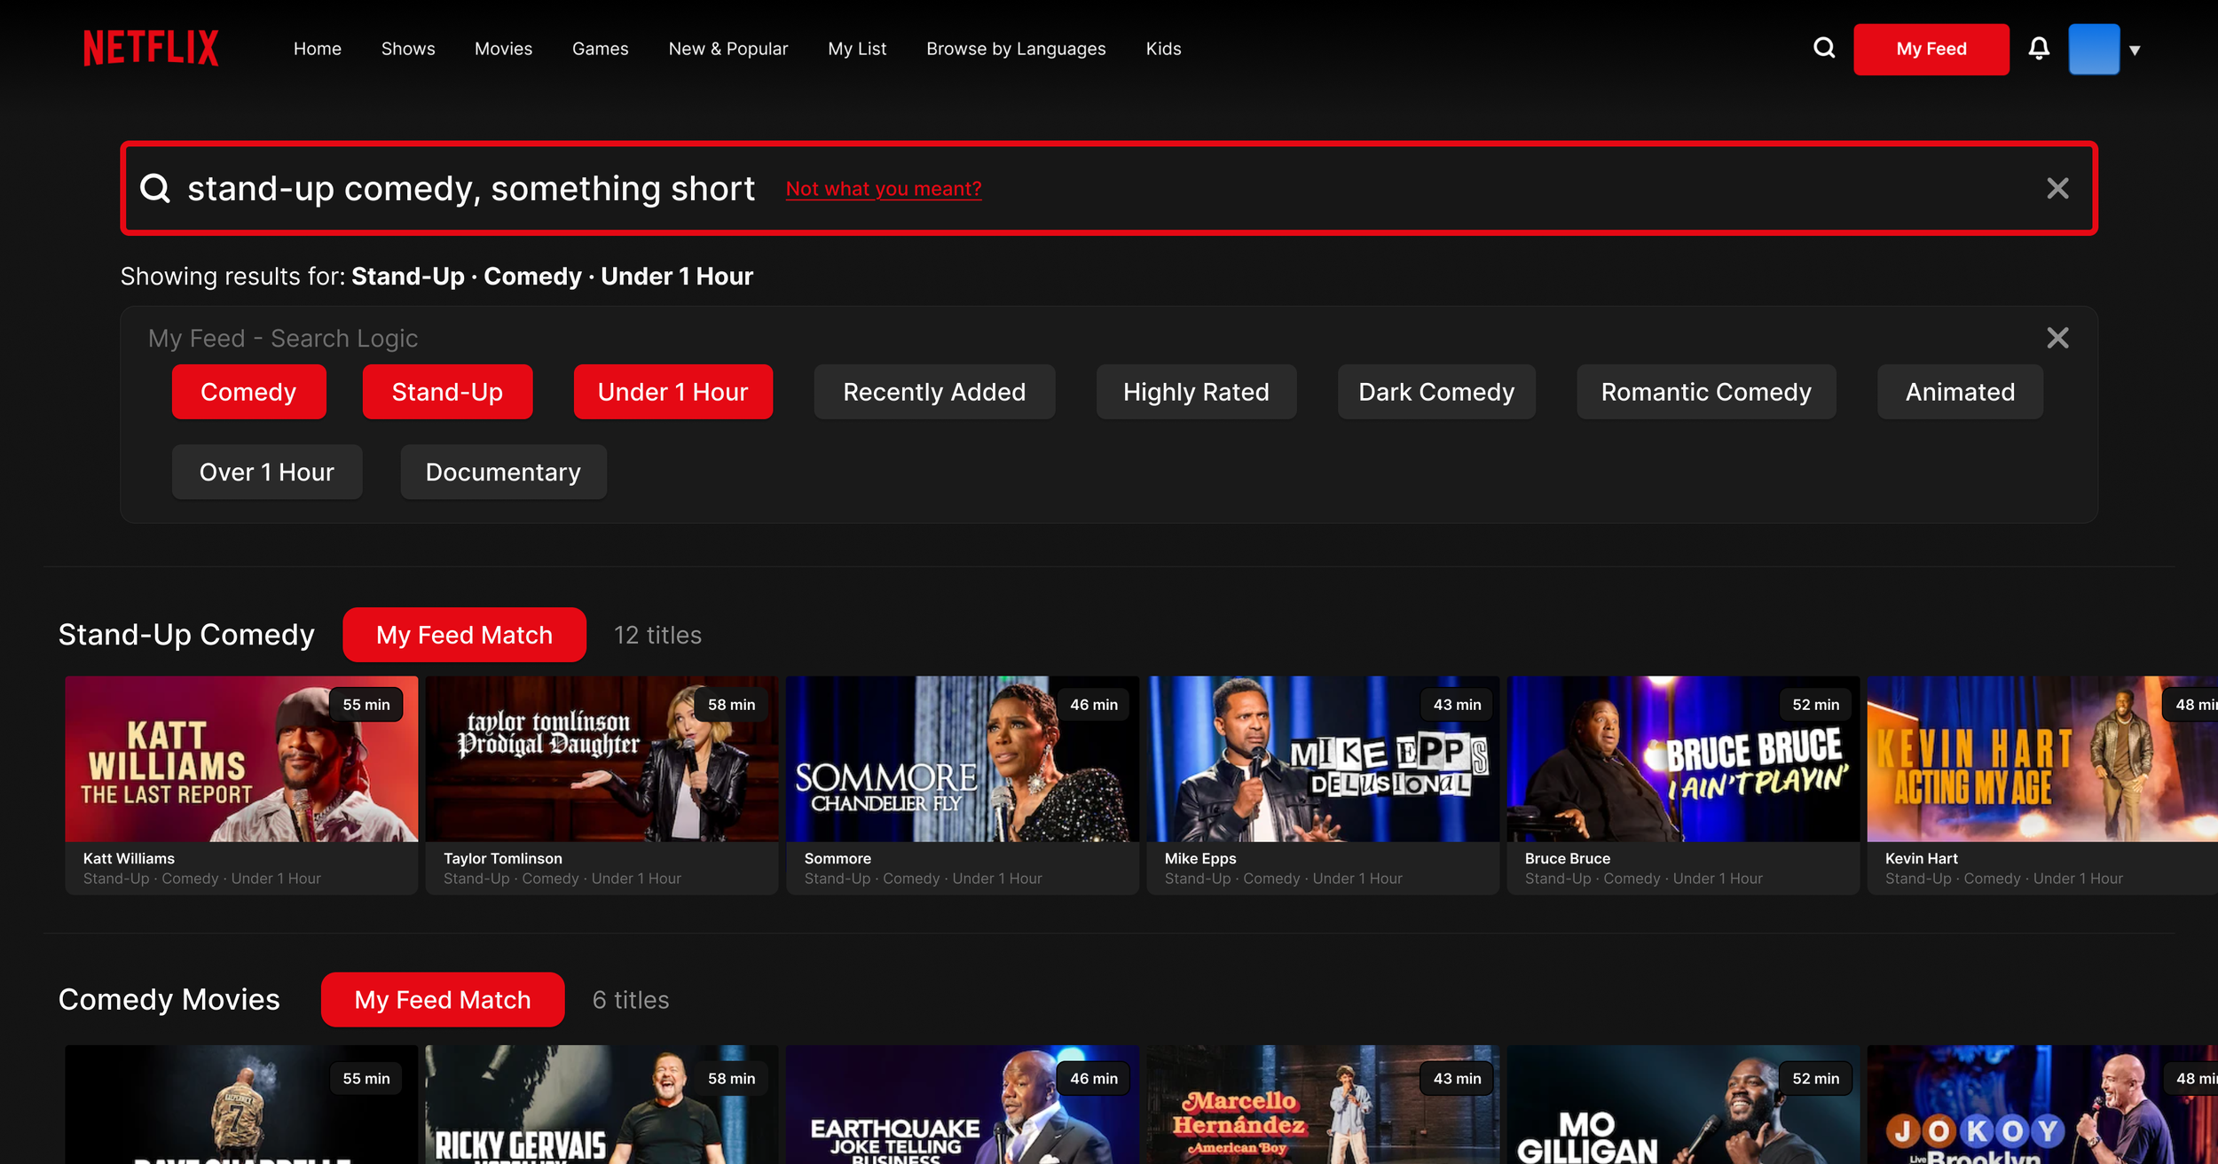Open the Mo Gilligan thumbnail
Viewport: 2218px width, 1164px height.
pyautogui.click(x=1683, y=1105)
